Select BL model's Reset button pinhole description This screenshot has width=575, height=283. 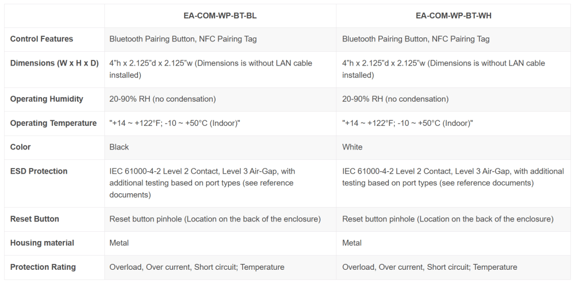215,219
